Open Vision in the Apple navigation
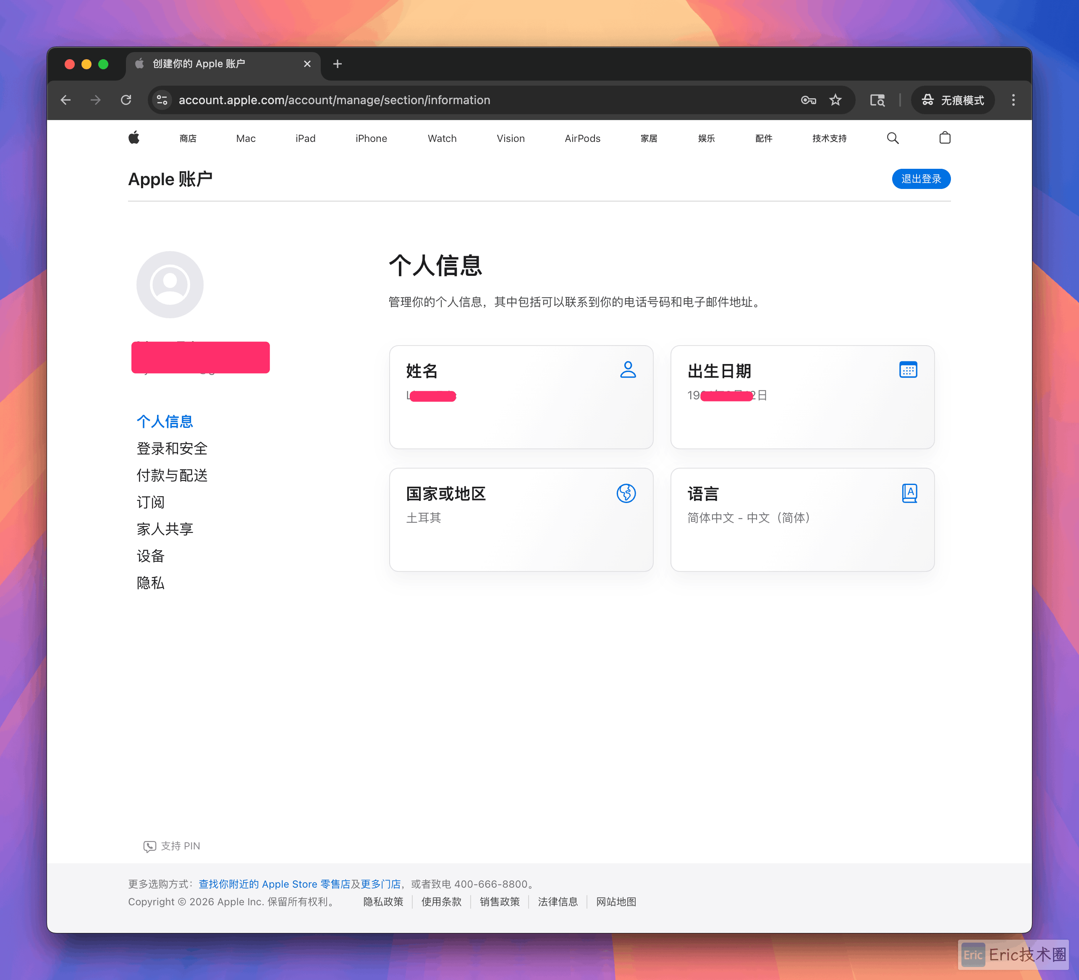 pos(511,139)
